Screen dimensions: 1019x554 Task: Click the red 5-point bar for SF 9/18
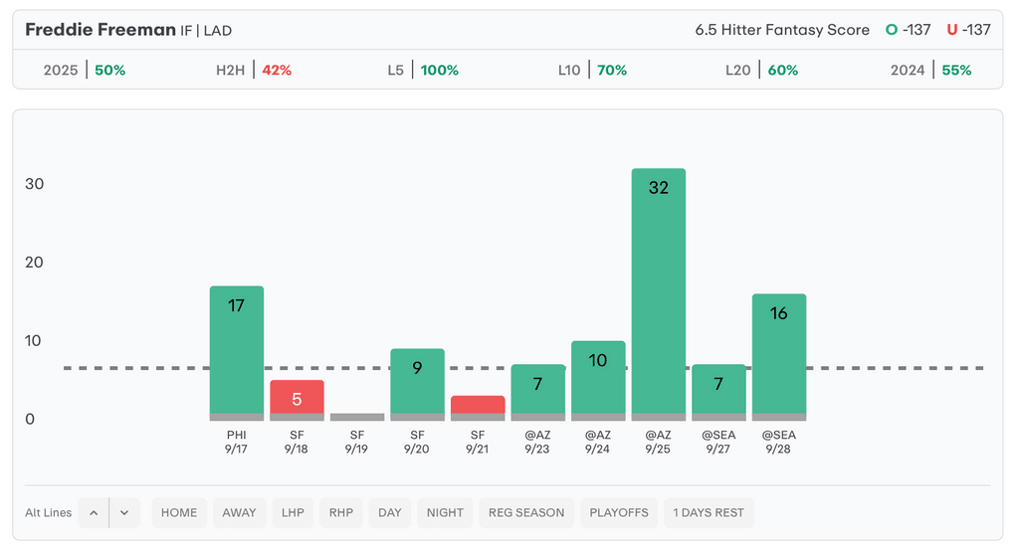(297, 398)
